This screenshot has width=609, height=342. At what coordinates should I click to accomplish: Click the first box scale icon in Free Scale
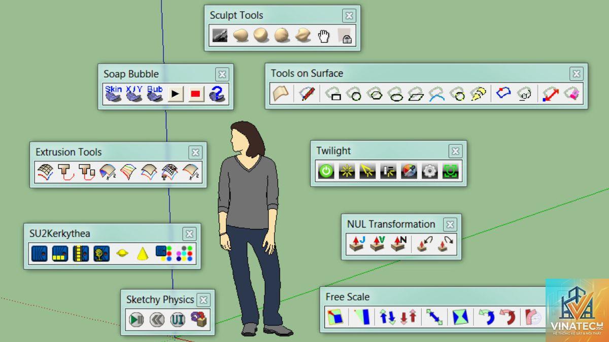335,317
